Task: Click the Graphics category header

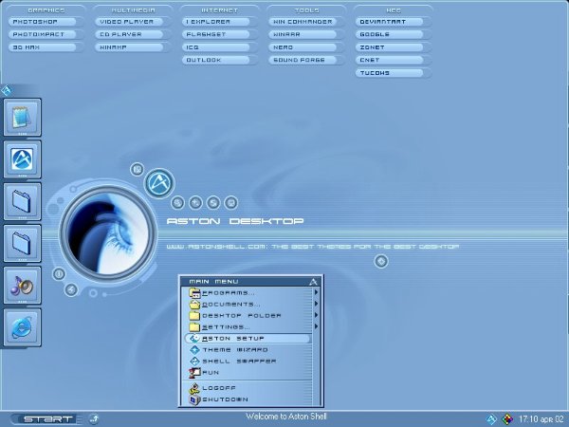Action: point(46,10)
